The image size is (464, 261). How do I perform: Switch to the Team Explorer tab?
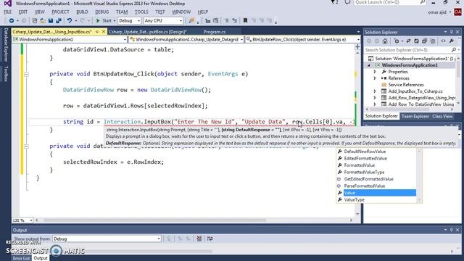[x=415, y=116]
